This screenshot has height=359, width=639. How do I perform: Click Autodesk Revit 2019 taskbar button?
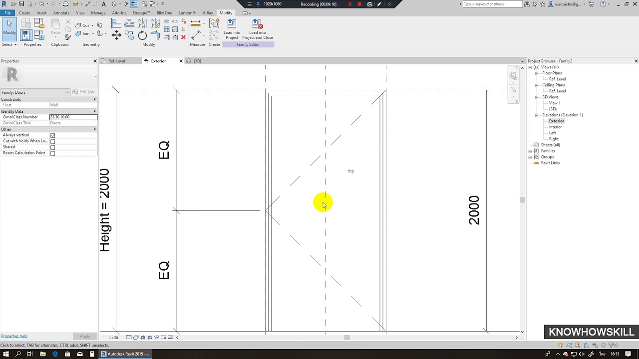[x=124, y=354]
